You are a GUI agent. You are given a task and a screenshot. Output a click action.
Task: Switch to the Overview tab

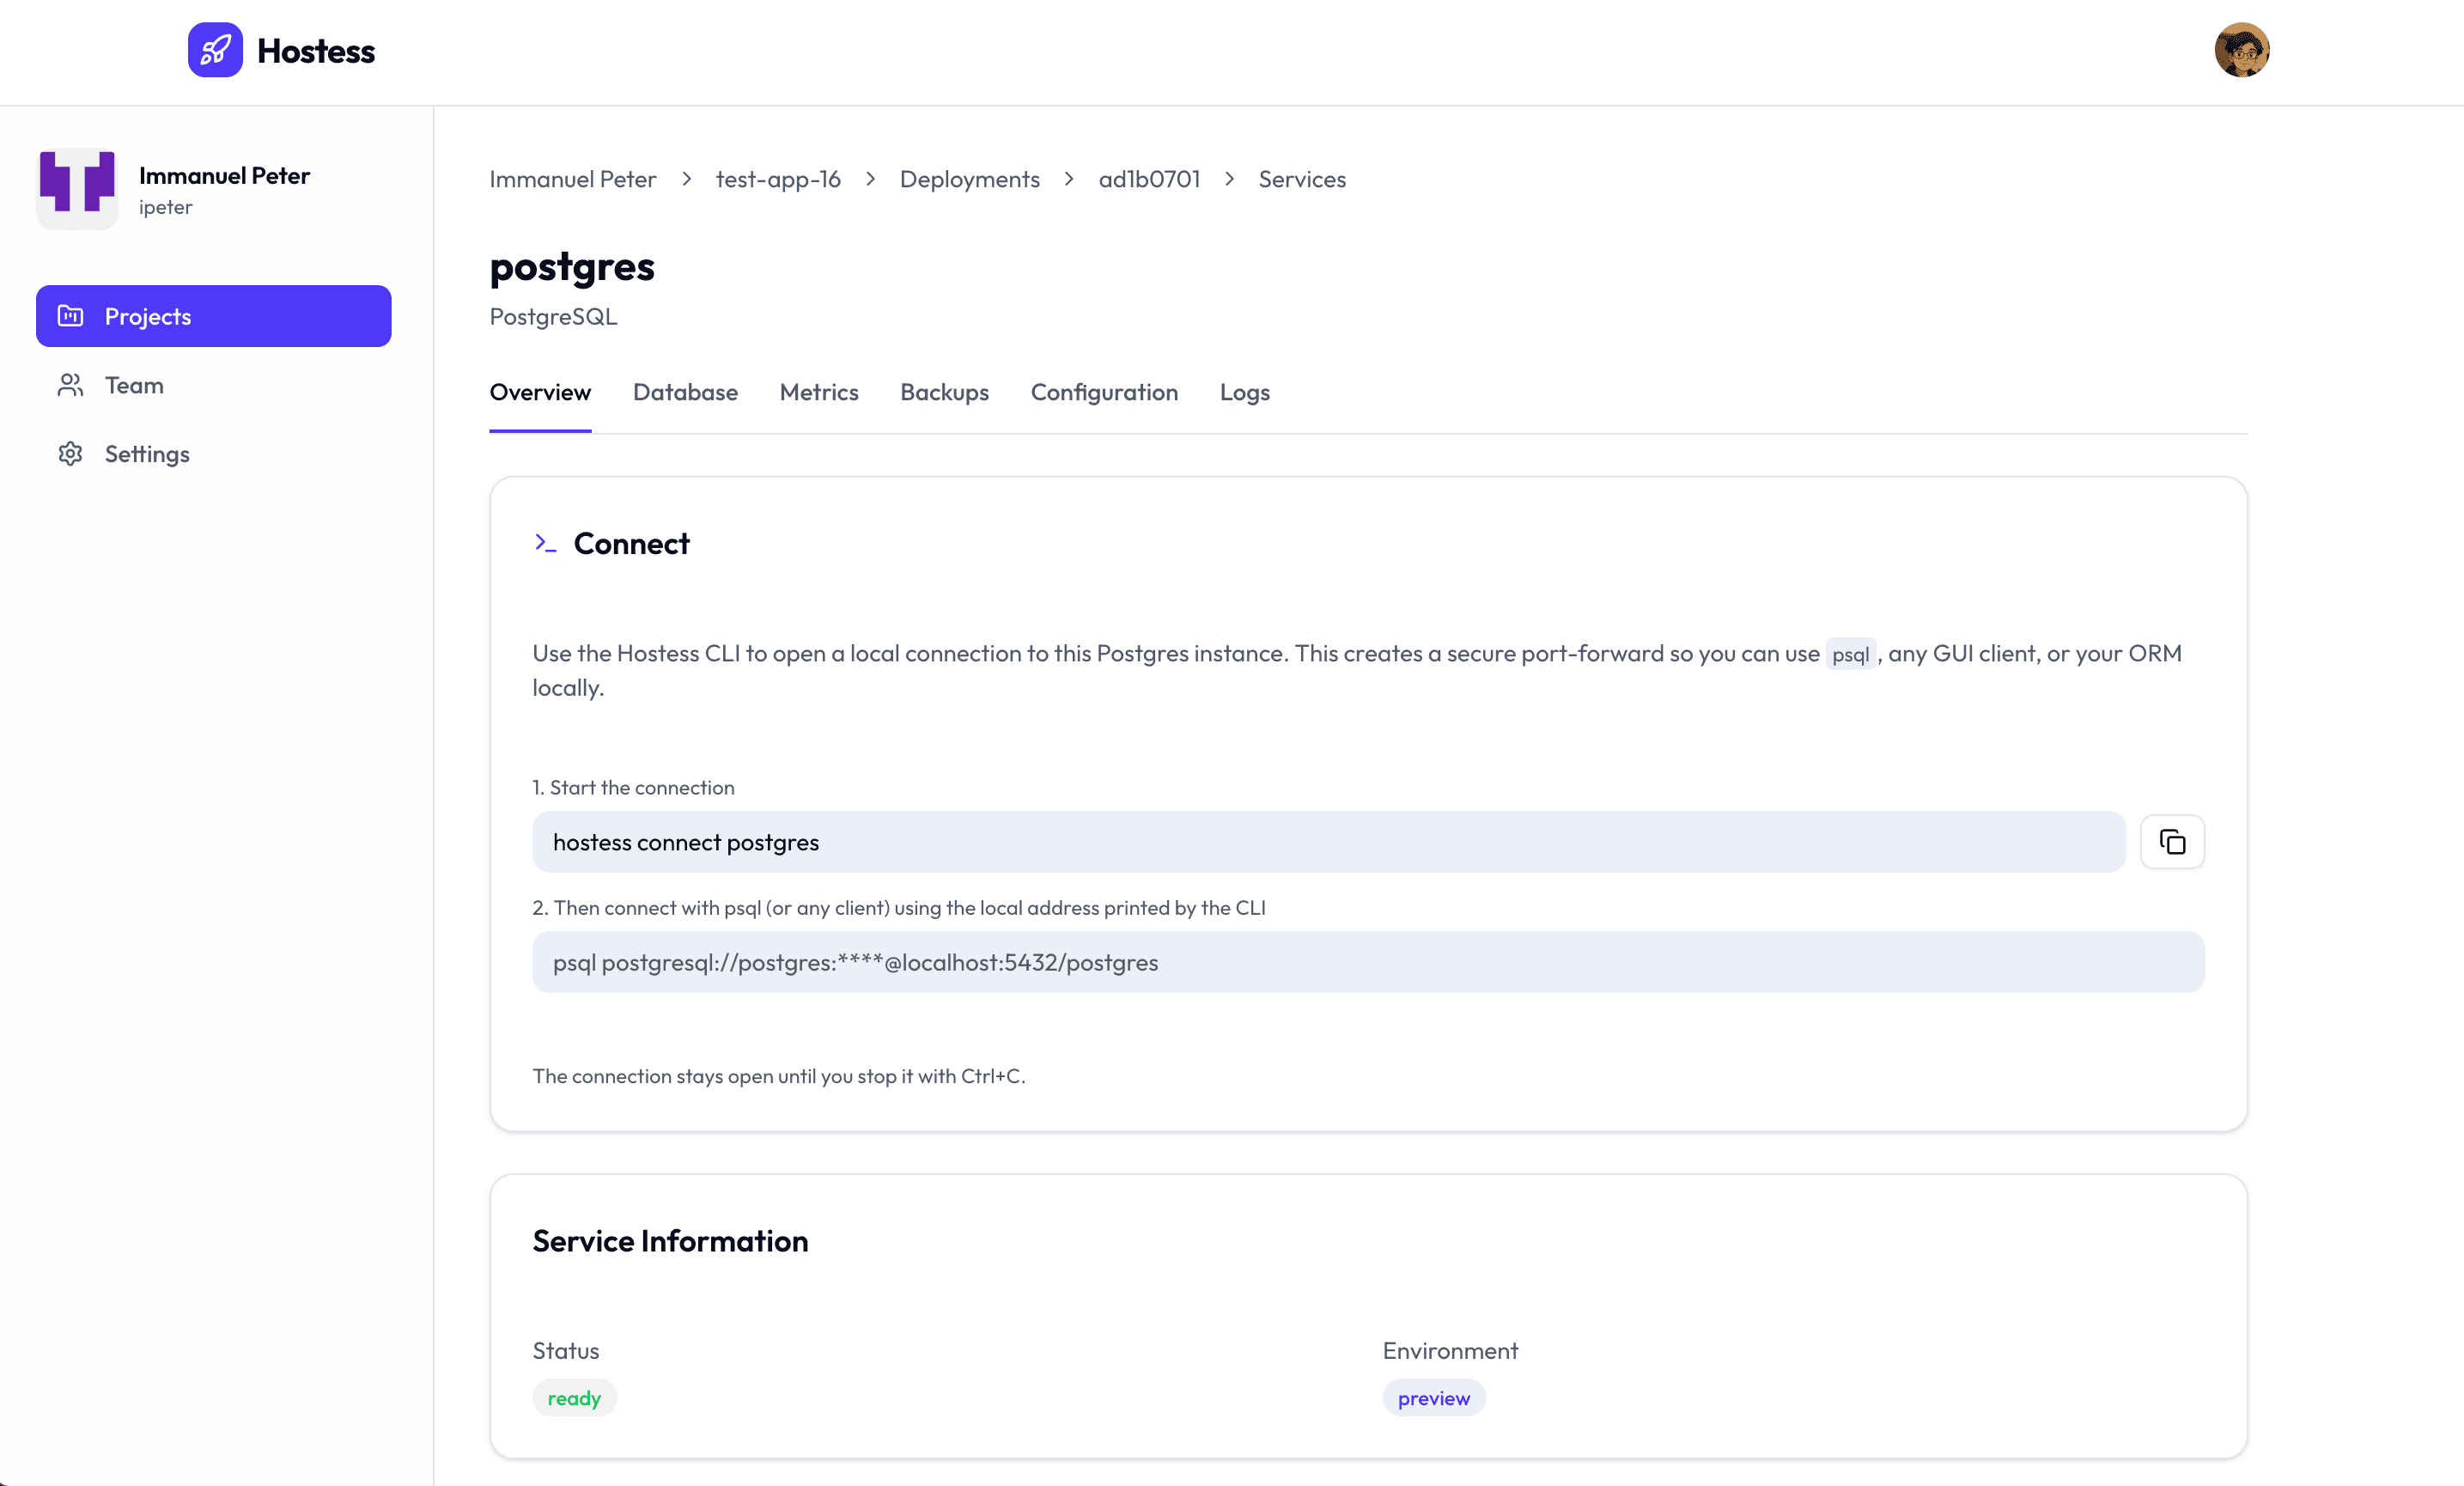point(540,393)
